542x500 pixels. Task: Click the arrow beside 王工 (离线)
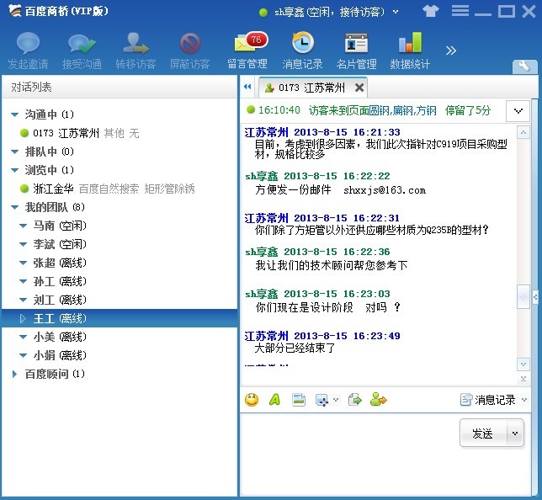point(24,318)
